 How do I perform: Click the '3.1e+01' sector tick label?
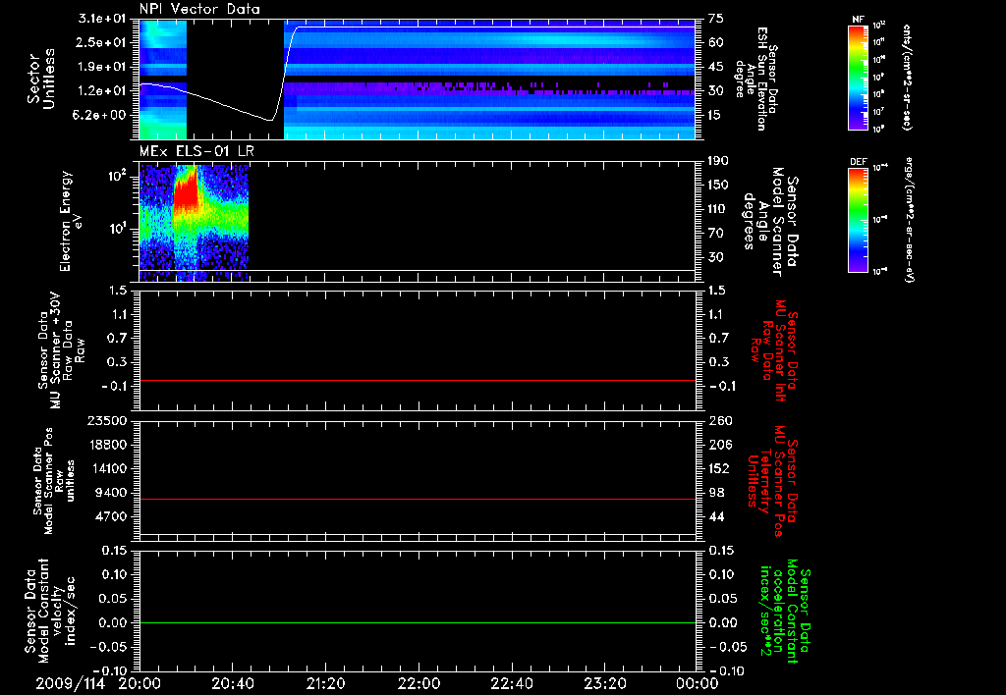coord(104,19)
